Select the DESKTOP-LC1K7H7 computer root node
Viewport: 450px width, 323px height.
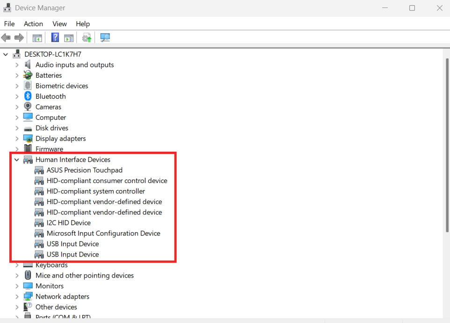click(x=53, y=54)
